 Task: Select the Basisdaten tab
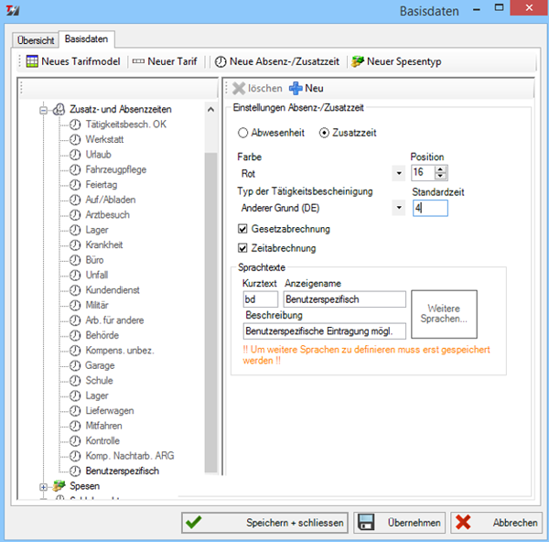pyautogui.click(x=85, y=39)
